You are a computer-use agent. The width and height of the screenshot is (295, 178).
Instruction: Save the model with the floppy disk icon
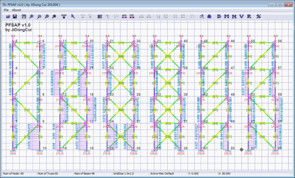click(x=15, y=17)
